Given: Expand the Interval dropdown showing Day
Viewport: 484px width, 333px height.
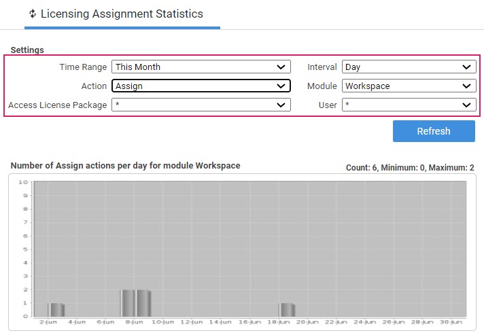Looking at the screenshot, I should (408, 67).
